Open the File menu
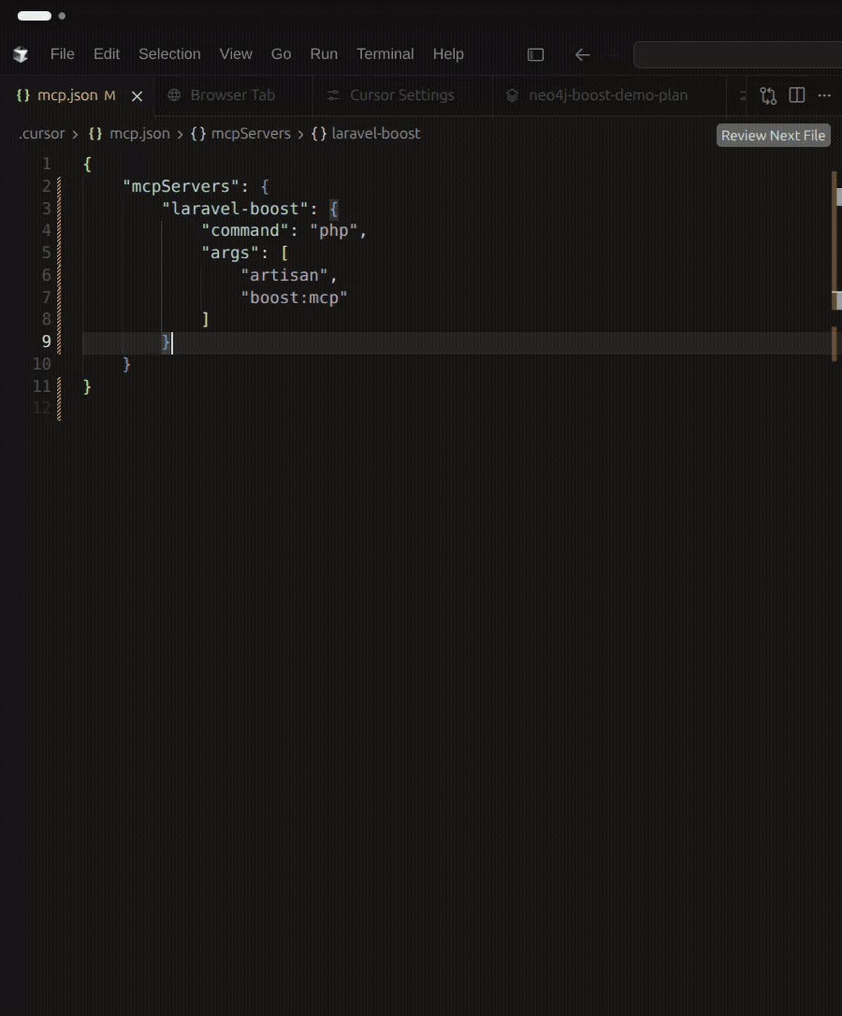This screenshot has height=1016, width=842. [x=62, y=54]
